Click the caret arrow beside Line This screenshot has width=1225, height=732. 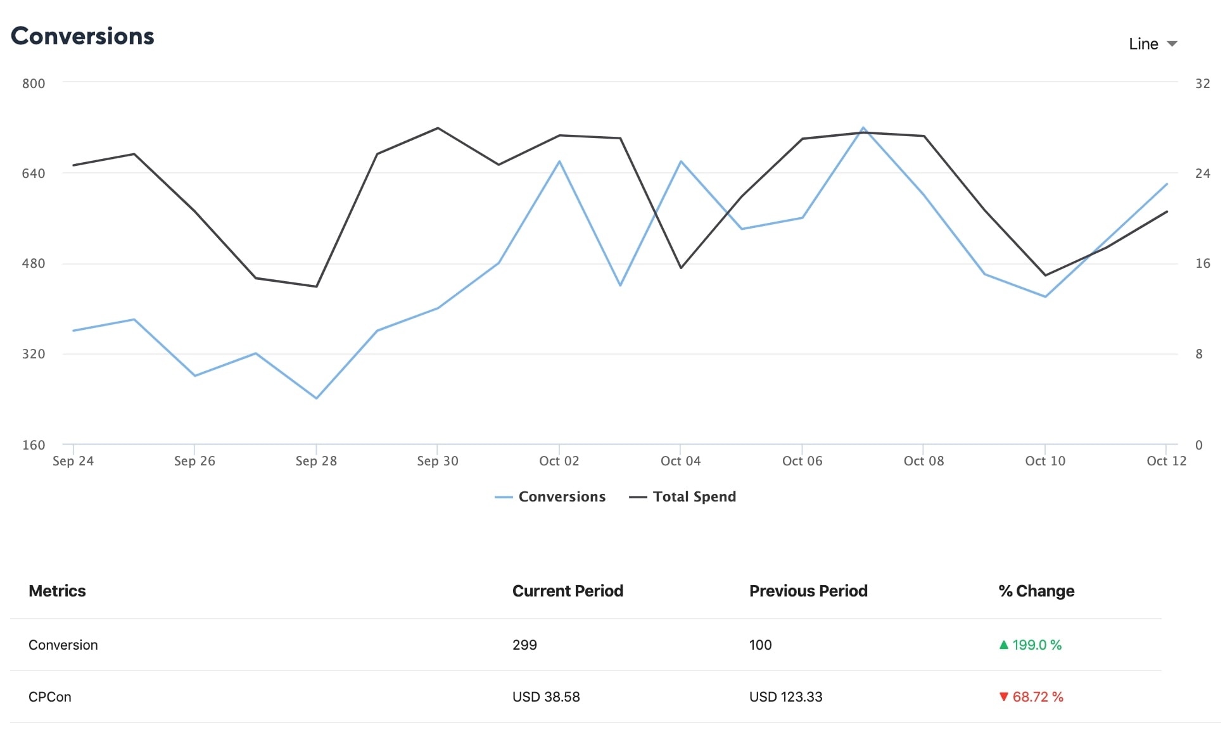pyautogui.click(x=1172, y=44)
